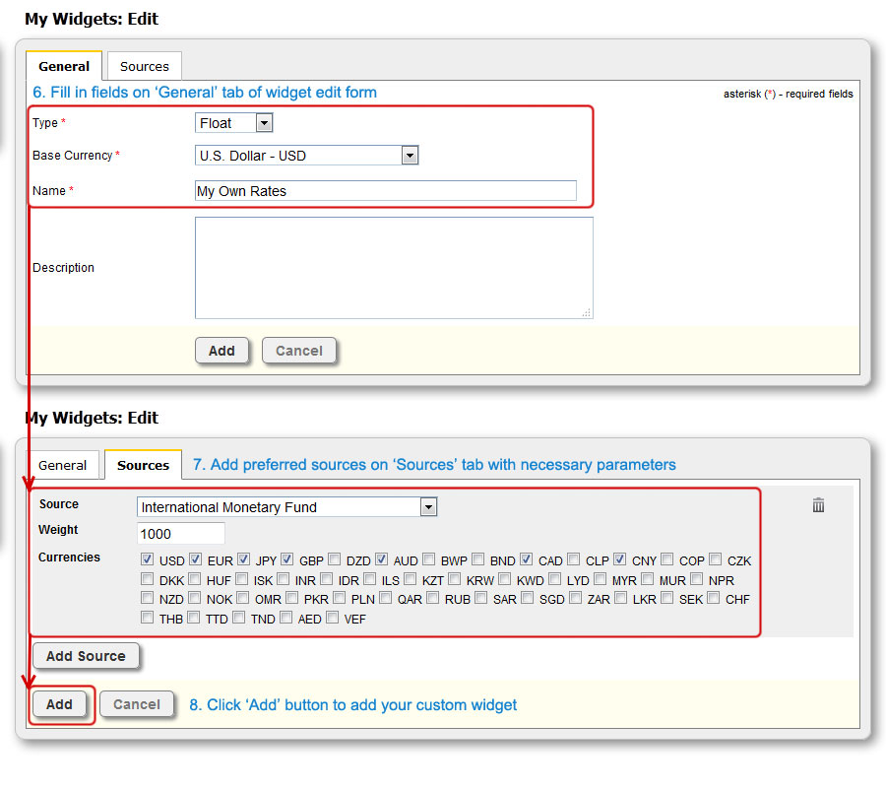Check the OMR currency checkbox
The width and height of the screenshot is (886, 788).
pyautogui.click(x=243, y=598)
